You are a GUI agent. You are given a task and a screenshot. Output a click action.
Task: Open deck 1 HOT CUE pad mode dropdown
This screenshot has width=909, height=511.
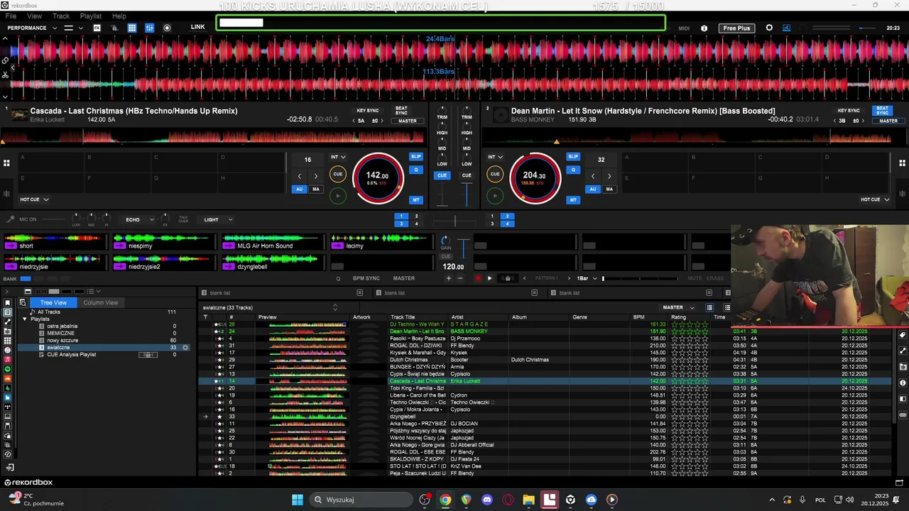(x=34, y=199)
